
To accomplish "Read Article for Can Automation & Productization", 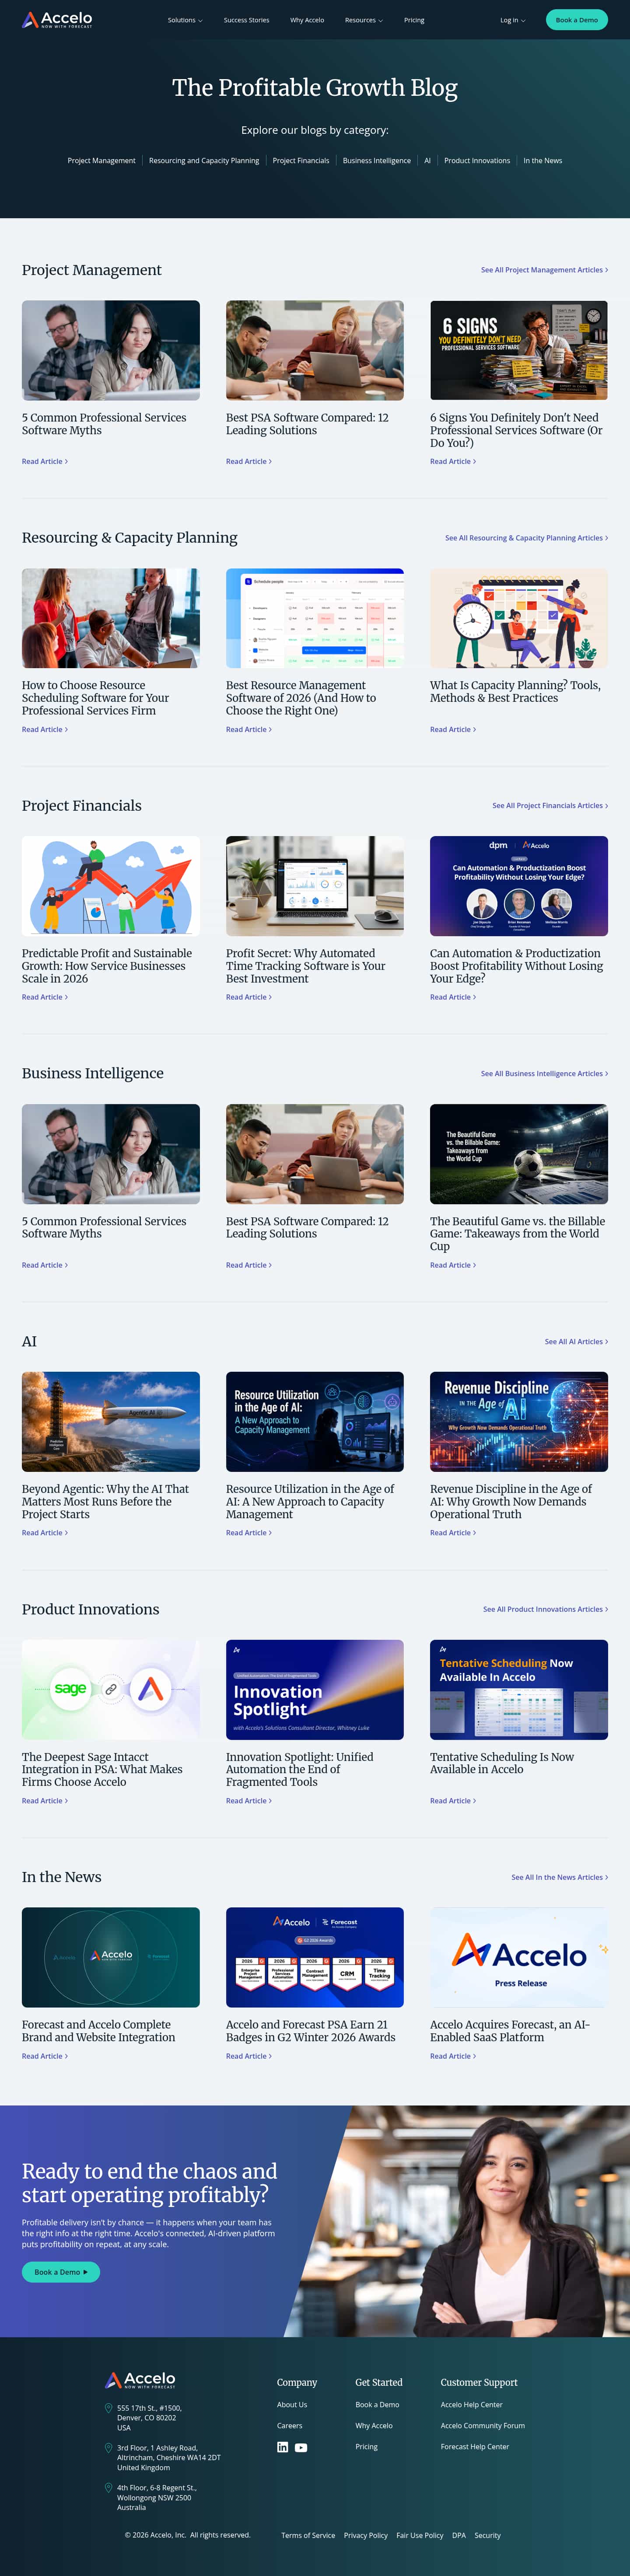I will tap(453, 997).
